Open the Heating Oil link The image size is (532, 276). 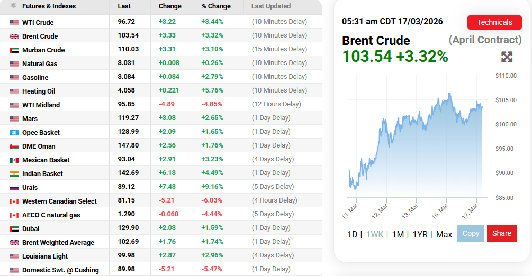coord(39,91)
